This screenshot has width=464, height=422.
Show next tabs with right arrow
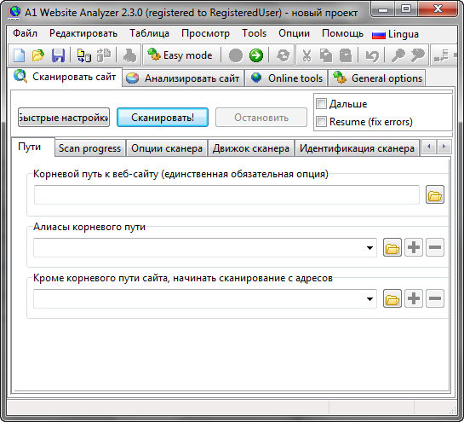[x=444, y=147]
